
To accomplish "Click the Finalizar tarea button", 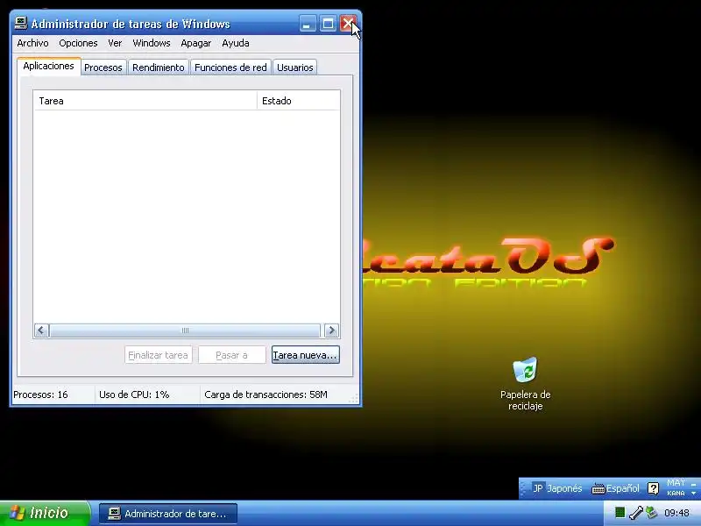I will [159, 355].
